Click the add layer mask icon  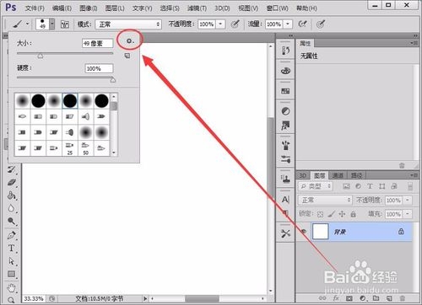coord(349,298)
